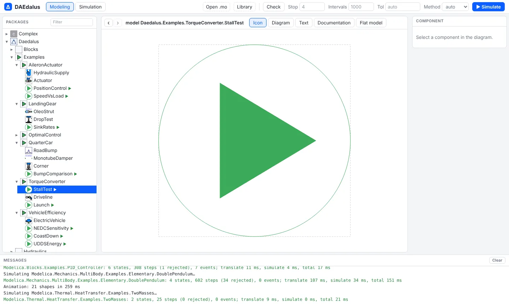Switch to Simulation mode
The width and height of the screenshot is (509, 304).
90,7
